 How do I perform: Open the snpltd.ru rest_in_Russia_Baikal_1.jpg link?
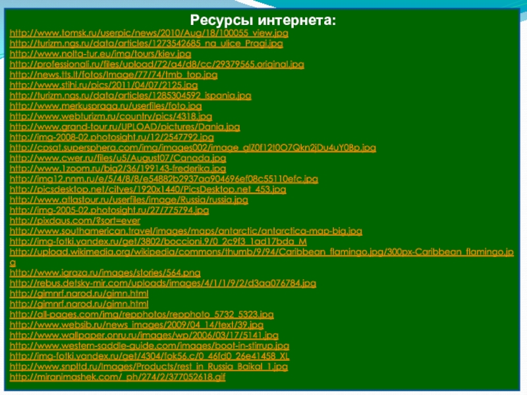coord(149,366)
